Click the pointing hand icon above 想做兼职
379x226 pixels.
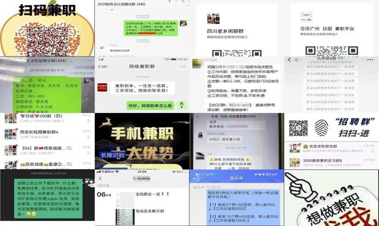pos(299,186)
